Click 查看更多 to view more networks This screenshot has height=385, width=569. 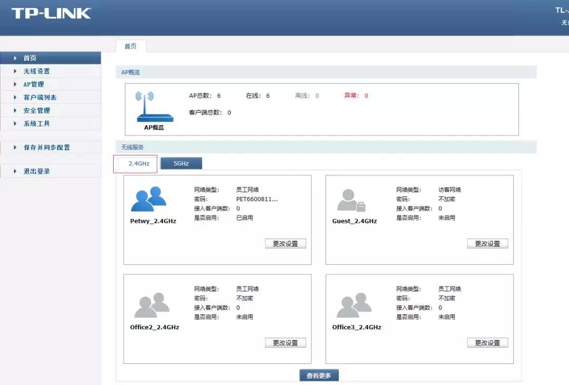point(319,376)
